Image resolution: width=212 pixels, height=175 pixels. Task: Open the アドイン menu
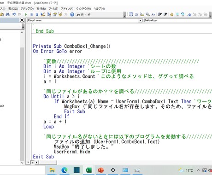click(x=67, y=9)
